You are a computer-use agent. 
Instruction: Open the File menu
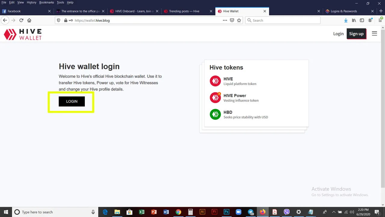coord(4,2)
